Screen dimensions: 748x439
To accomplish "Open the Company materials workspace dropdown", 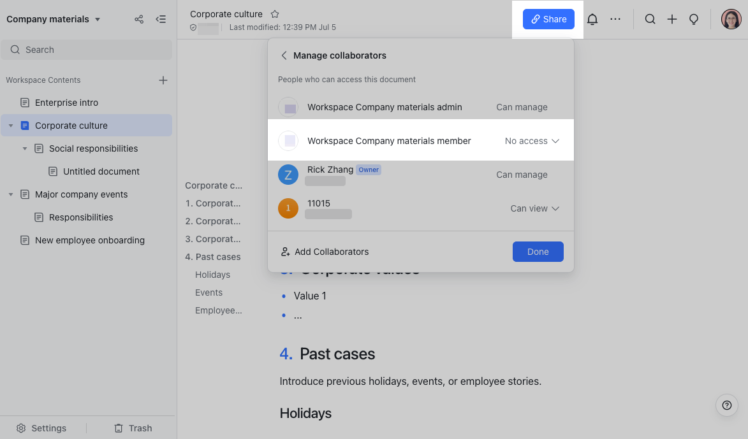I will [x=54, y=19].
